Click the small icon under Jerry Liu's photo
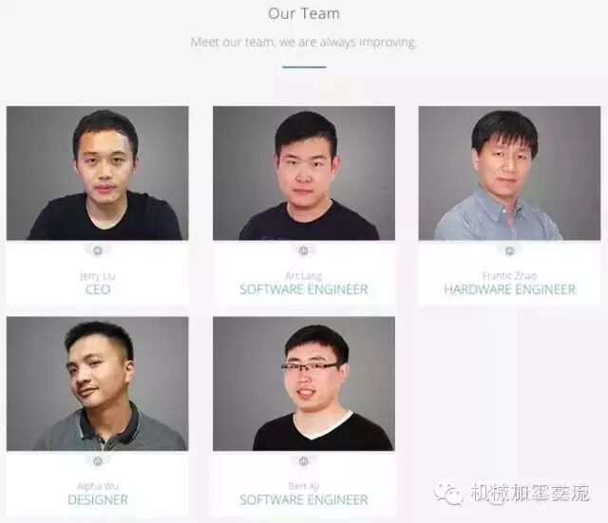This screenshot has height=523, width=608. pos(98,251)
